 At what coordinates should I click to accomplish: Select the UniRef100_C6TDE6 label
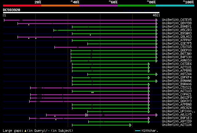point(177,64)
